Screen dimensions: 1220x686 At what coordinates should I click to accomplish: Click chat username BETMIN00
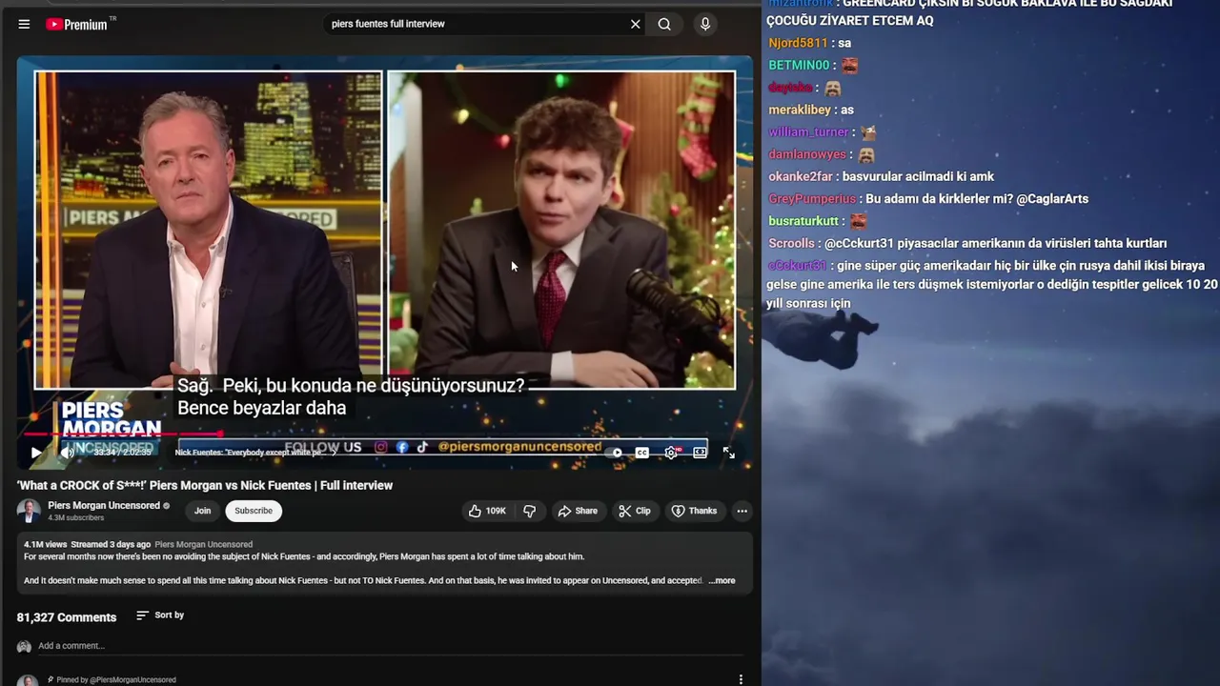click(799, 65)
